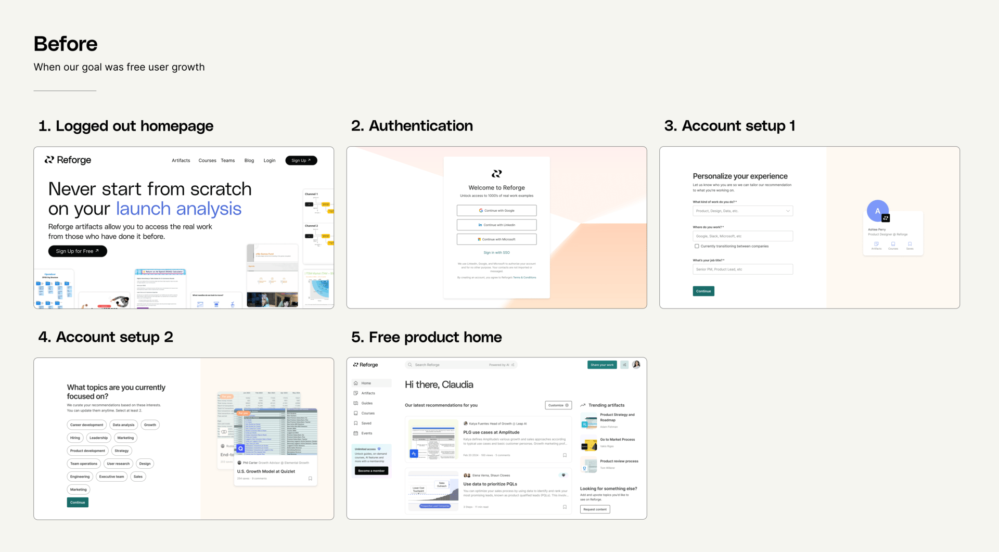Screen dimensions: 999x552
Task: Click the Guides icon in the product sidebar
Action: 356,403
